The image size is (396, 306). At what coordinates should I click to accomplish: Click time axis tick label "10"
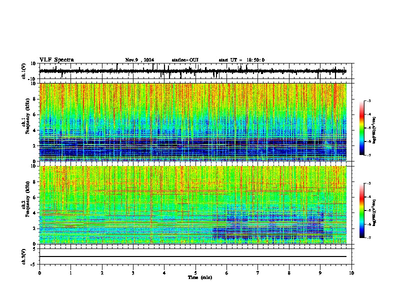(351, 273)
